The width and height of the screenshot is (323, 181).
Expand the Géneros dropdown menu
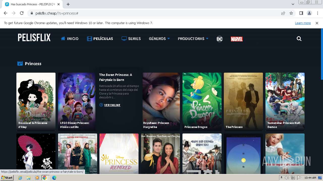pos(159,39)
